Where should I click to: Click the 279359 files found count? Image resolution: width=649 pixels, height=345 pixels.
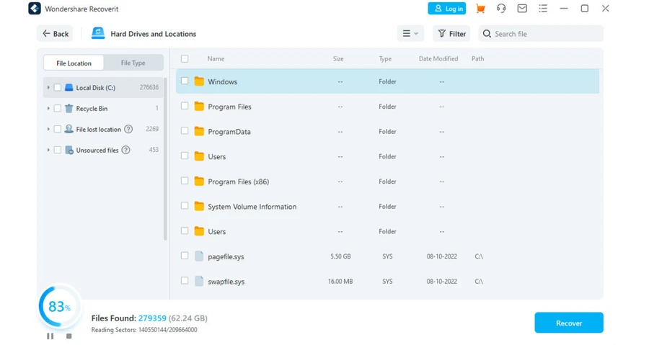coord(152,318)
